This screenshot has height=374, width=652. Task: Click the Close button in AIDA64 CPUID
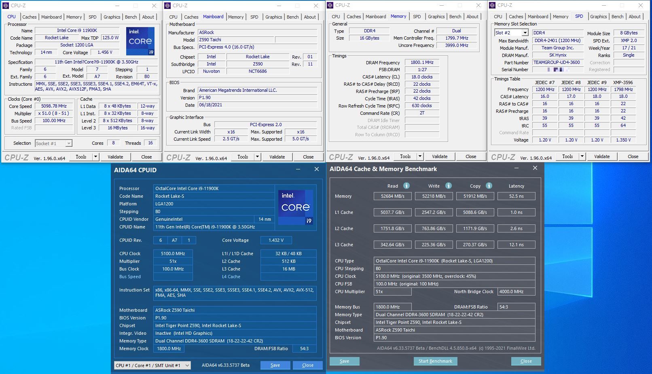(307, 365)
